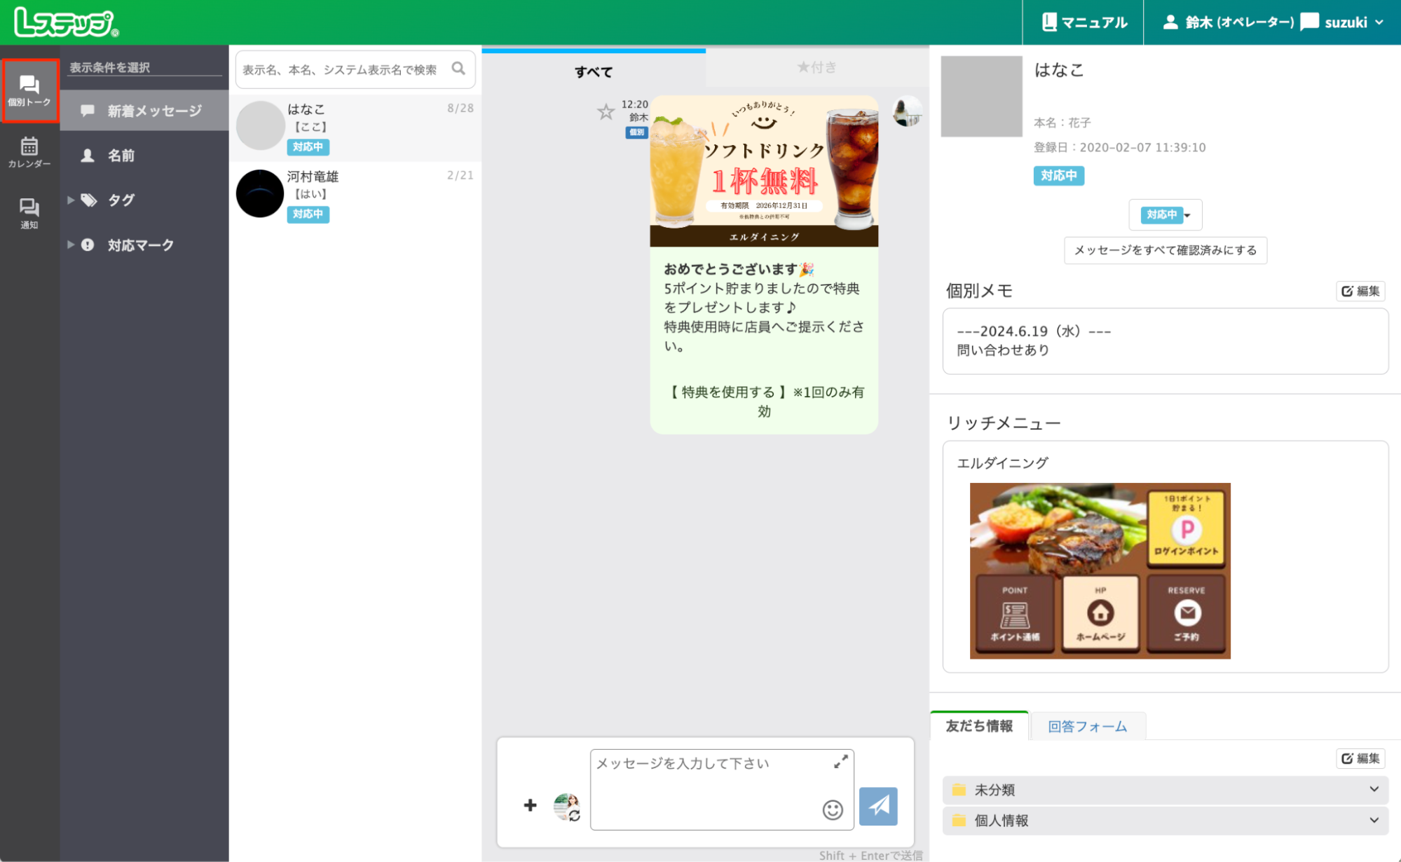Open the 対応中 status dropdown
Viewport: 1401px width, 862px height.
click(1165, 215)
